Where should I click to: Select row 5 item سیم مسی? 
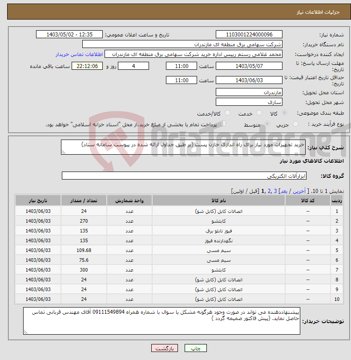click(218, 251)
